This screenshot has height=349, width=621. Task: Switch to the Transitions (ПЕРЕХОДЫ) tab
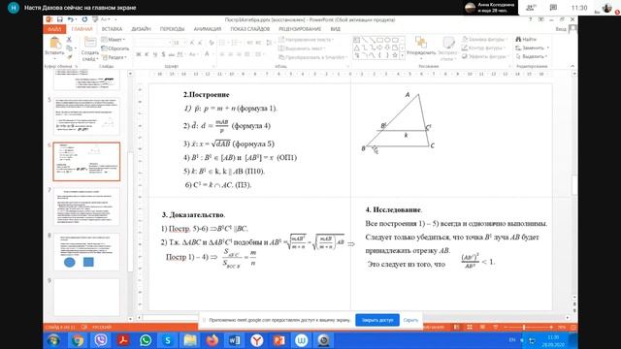tap(173, 29)
